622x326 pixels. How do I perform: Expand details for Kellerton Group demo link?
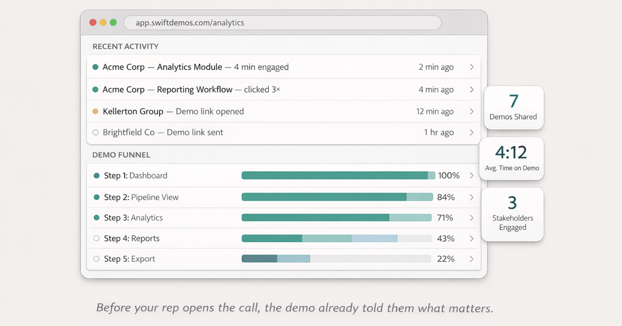coord(472,111)
